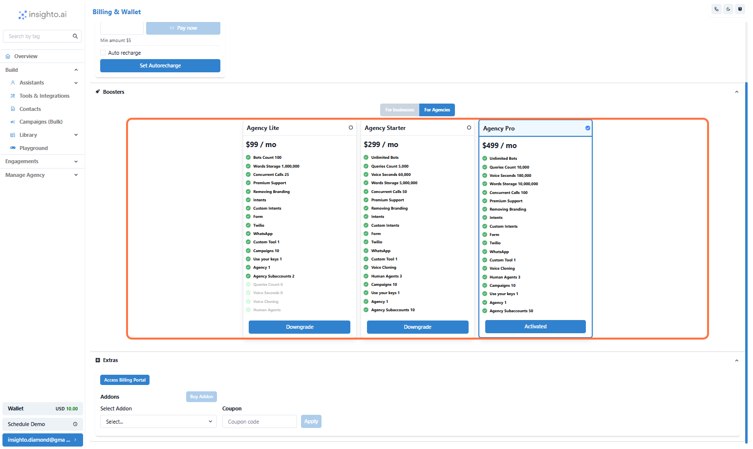Click the Campaigns (Bulk) megaphone icon
Image resolution: width=753 pixels, height=449 pixels.
pyautogui.click(x=13, y=122)
